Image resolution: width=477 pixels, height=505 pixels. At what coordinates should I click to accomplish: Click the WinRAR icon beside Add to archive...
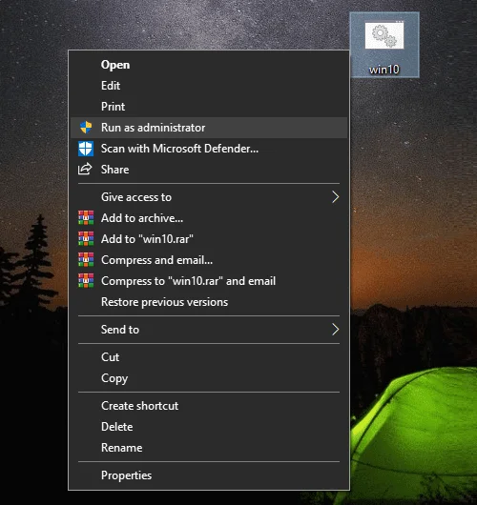tap(86, 218)
